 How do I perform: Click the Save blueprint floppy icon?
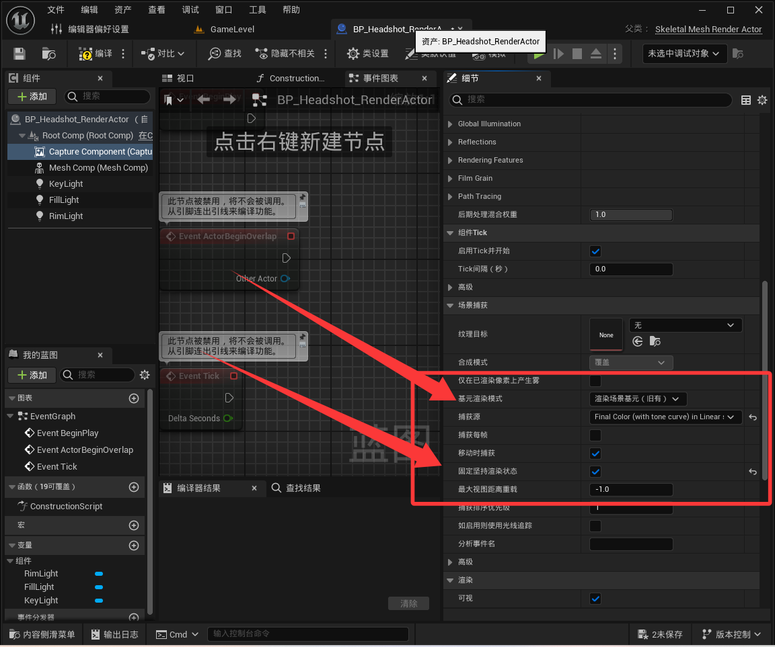20,54
